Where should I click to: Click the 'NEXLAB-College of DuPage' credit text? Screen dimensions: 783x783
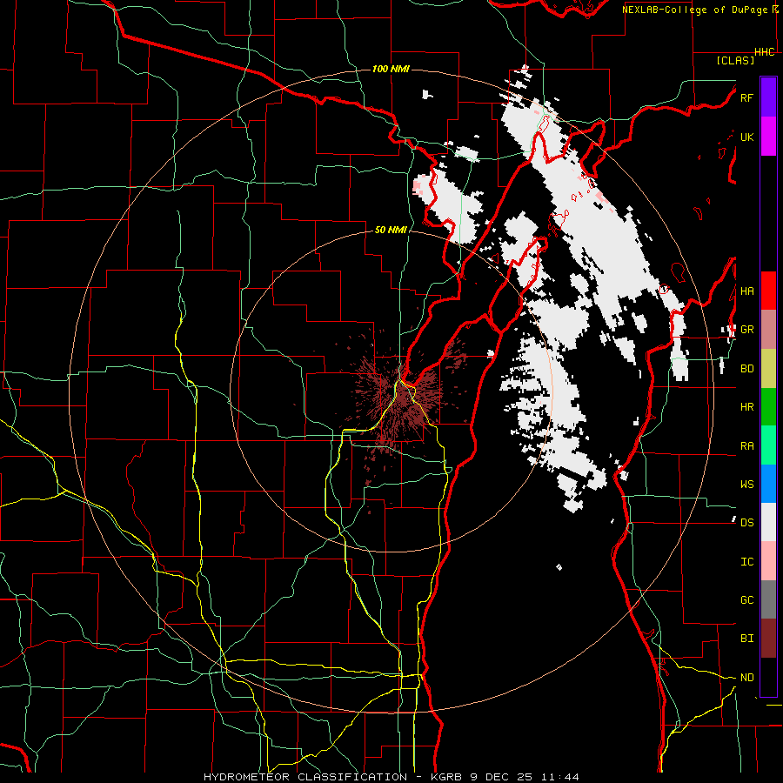[x=694, y=10]
